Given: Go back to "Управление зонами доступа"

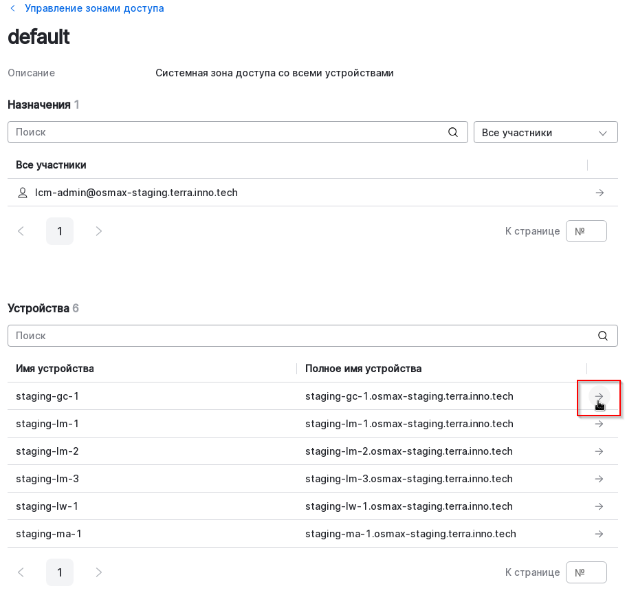Looking at the screenshot, I should tap(94, 8).
